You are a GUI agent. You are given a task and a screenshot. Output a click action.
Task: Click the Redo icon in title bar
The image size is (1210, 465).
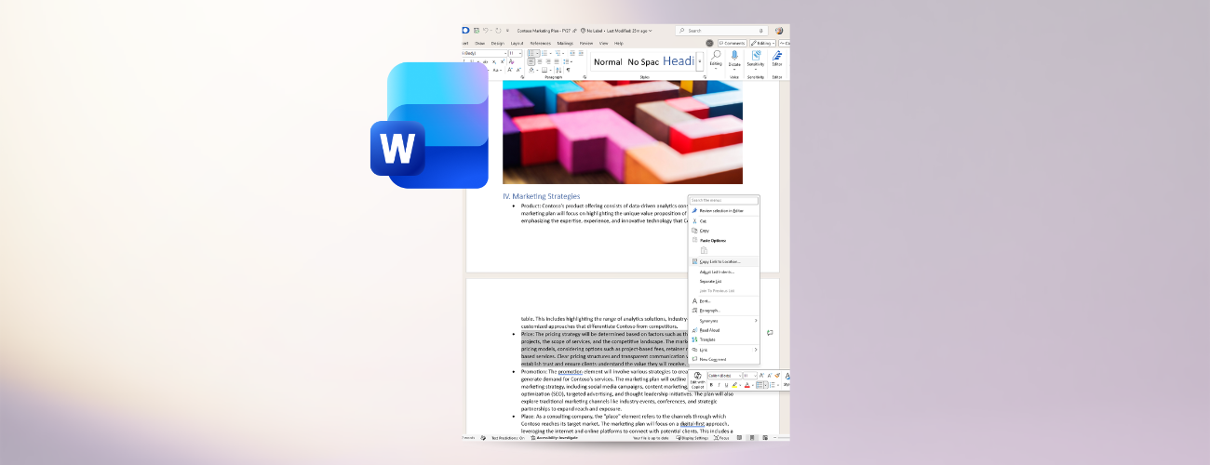[498, 31]
